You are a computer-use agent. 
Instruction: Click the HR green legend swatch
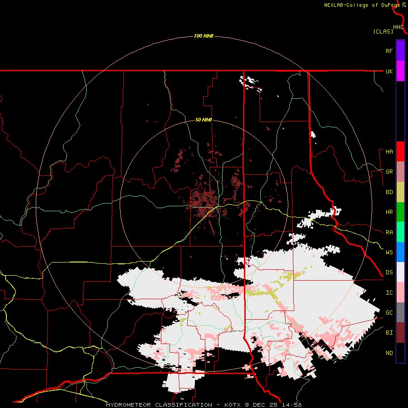pyautogui.click(x=400, y=212)
